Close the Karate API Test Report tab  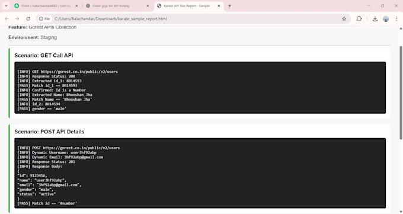click(x=219, y=6)
